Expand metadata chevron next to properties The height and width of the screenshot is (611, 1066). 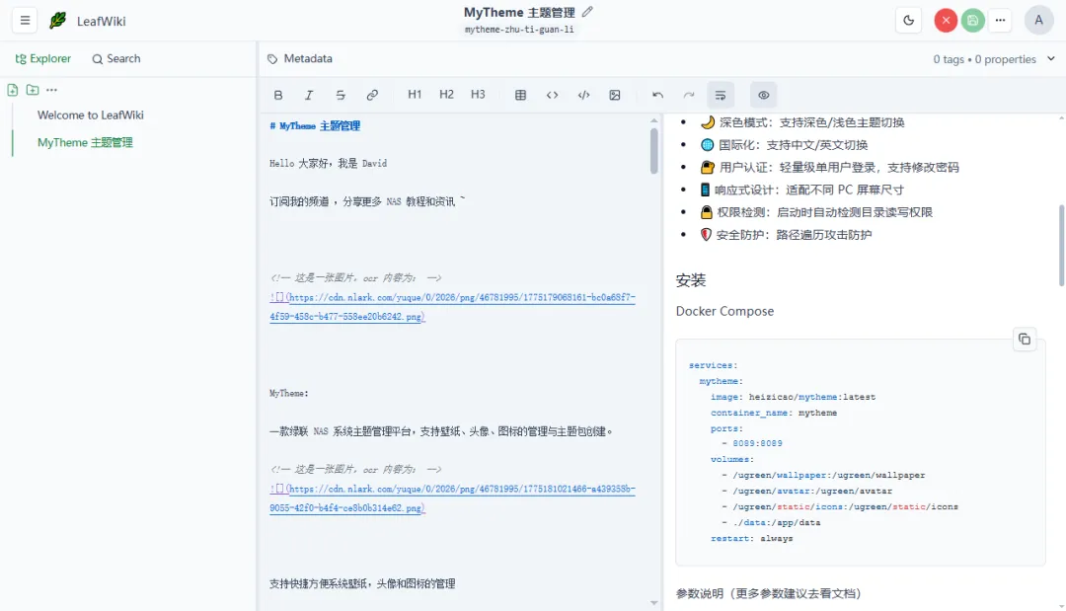(x=1051, y=58)
